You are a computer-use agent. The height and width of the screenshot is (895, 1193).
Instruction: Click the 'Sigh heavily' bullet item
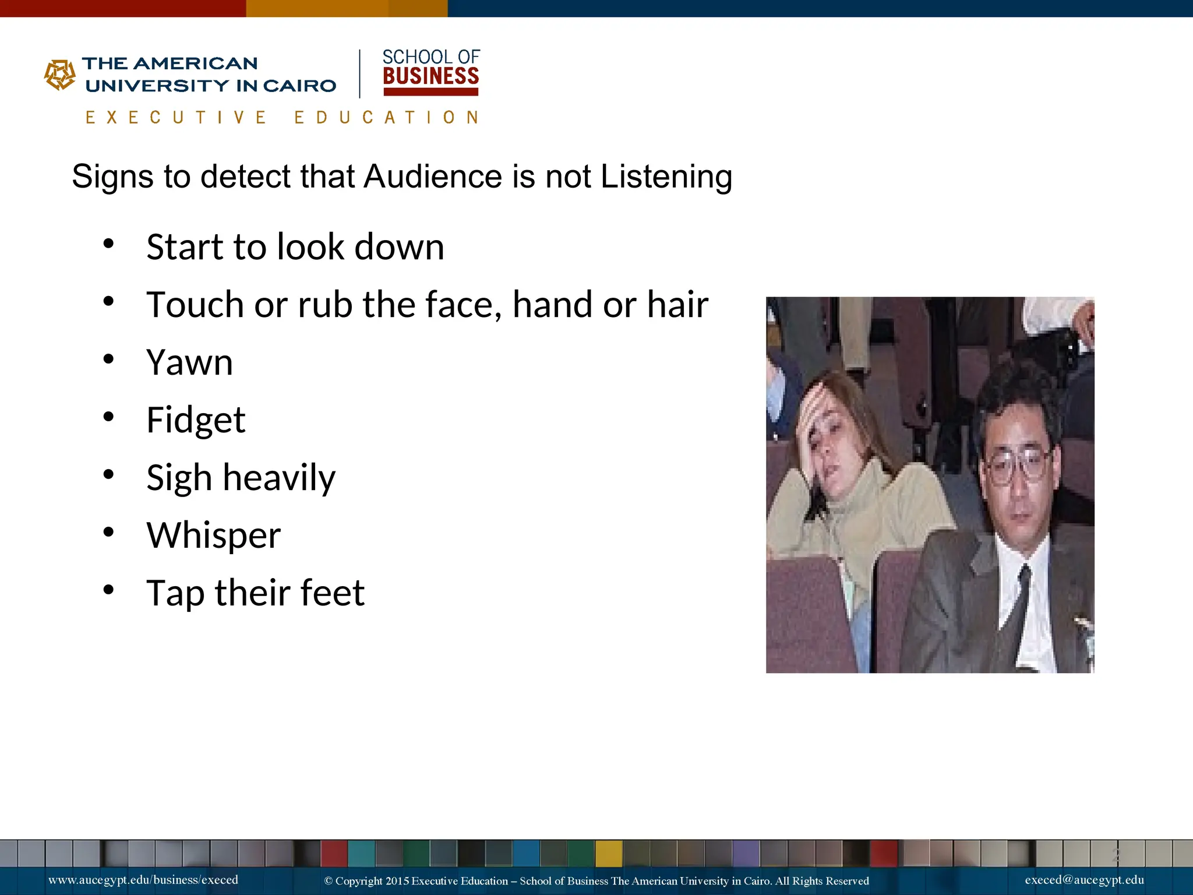pos(241,478)
